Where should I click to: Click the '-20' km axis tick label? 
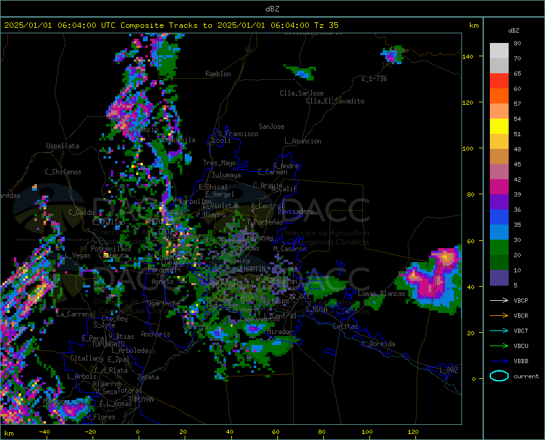tap(90, 432)
